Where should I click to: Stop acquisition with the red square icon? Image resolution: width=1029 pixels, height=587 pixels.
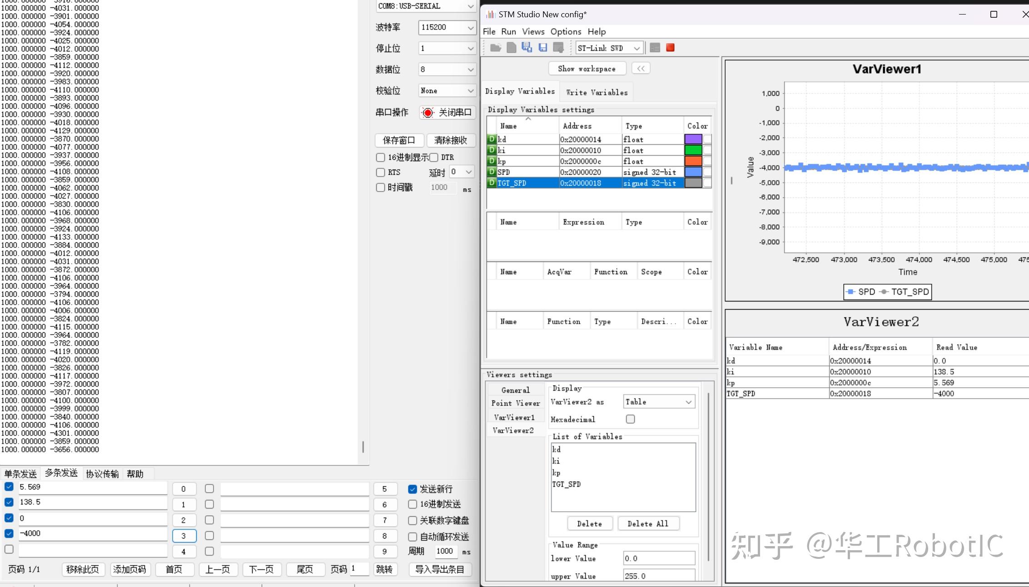[x=670, y=47]
